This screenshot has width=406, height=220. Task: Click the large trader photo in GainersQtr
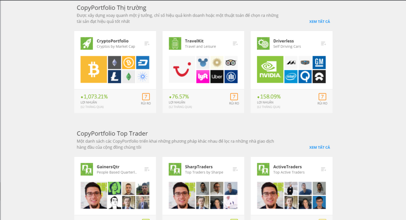(x=94, y=195)
